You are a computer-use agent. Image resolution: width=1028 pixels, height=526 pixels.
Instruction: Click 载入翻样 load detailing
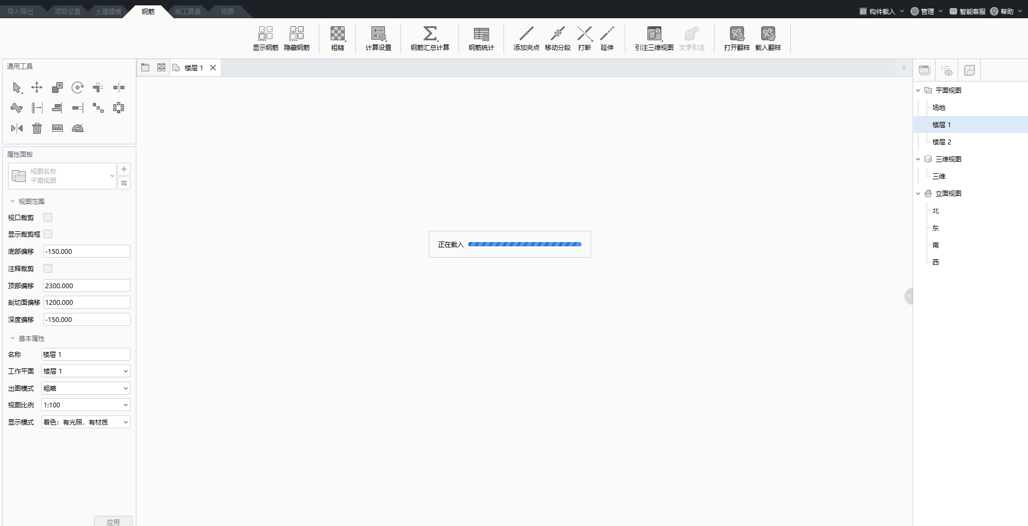pyautogui.click(x=768, y=39)
